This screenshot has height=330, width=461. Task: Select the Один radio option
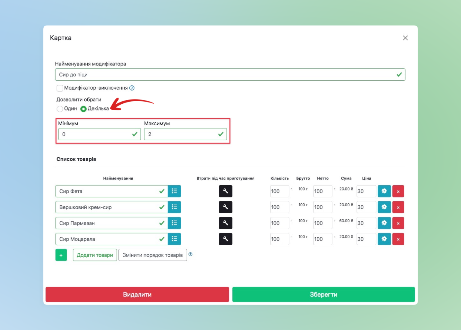click(x=60, y=109)
